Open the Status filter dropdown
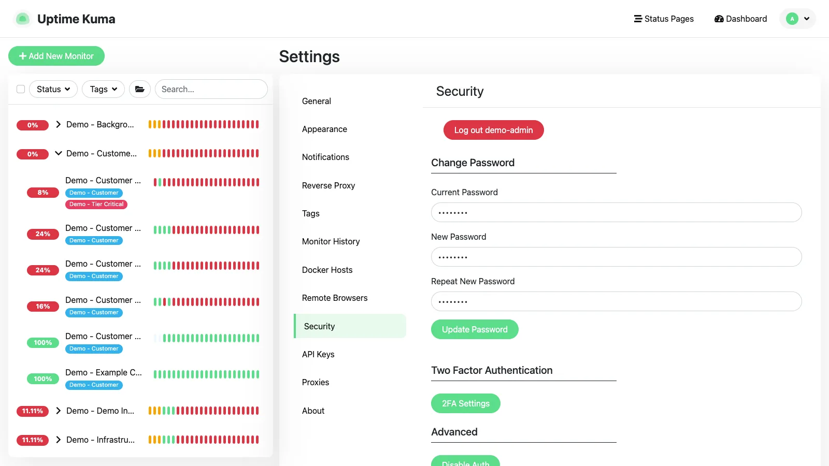 click(53, 89)
